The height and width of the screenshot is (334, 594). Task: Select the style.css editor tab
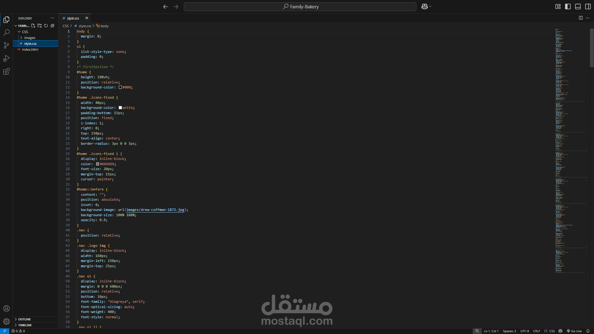(73, 18)
